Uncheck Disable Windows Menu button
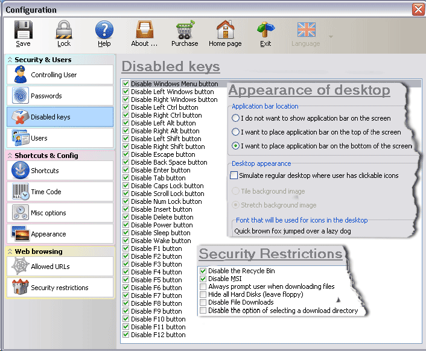This screenshot has width=426, height=351. (126, 84)
